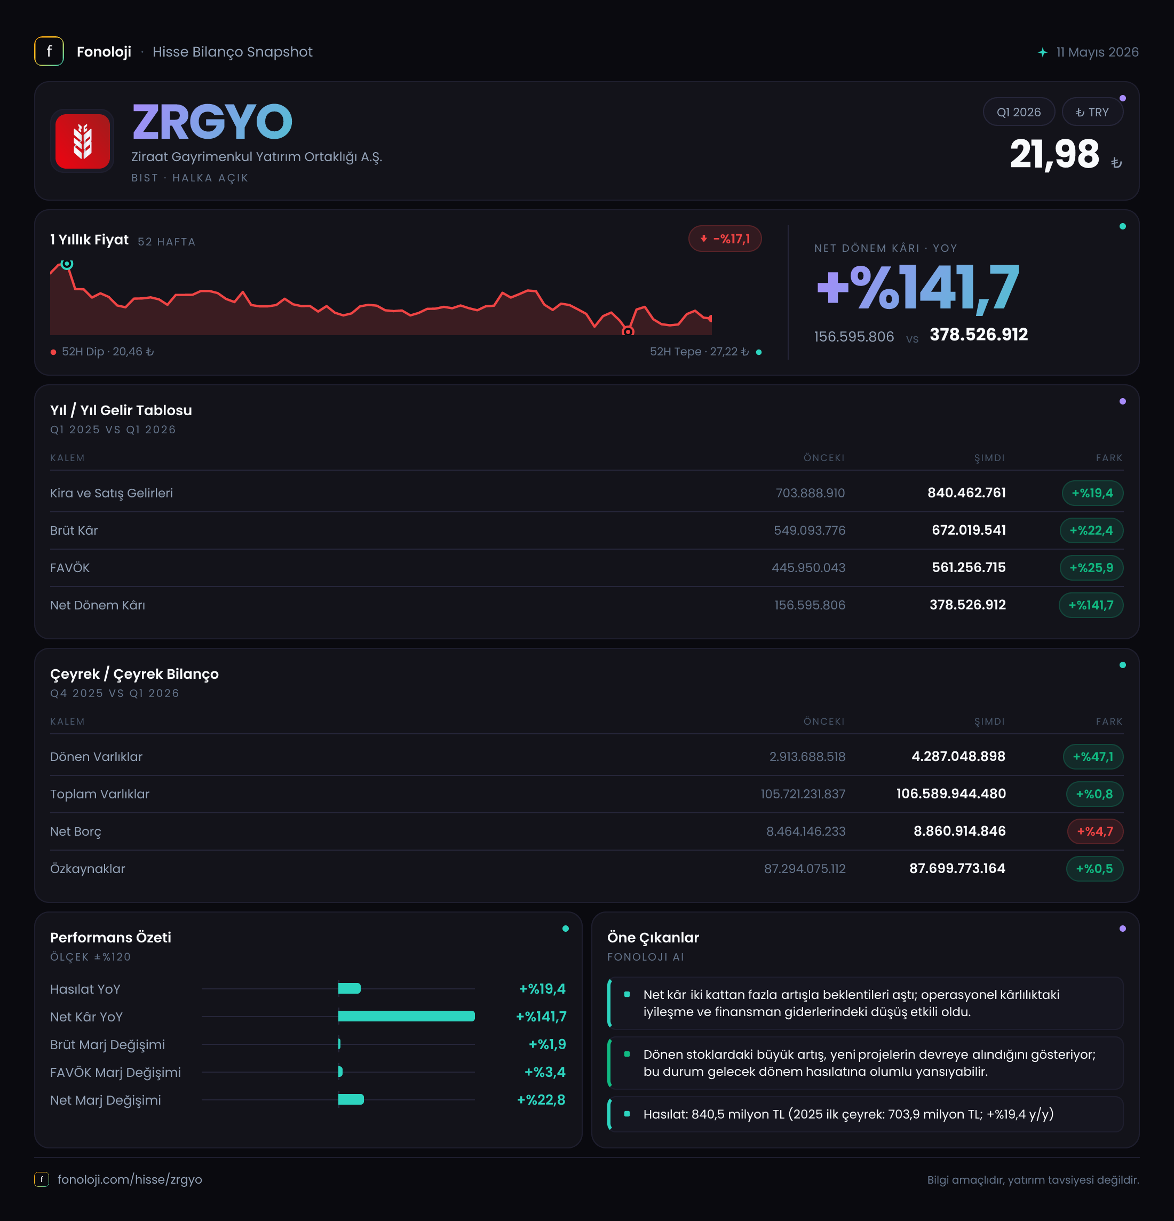Image resolution: width=1174 pixels, height=1221 pixels.
Task: Click the '106.589.944.480' total assets value
Action: 951,794
